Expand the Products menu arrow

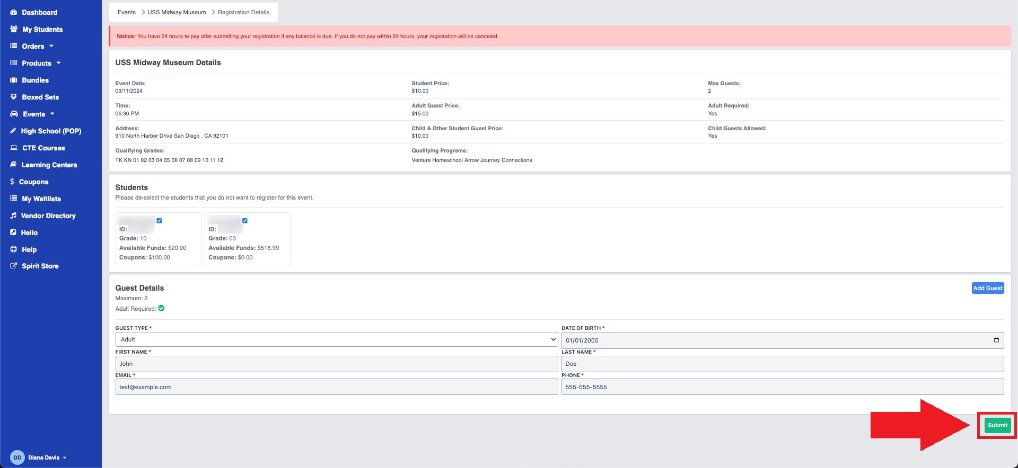pyautogui.click(x=58, y=63)
